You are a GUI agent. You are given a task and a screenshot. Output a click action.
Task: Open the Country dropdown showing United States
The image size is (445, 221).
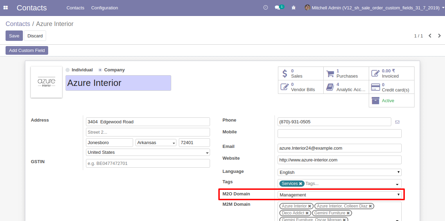pyautogui.click(x=148, y=152)
